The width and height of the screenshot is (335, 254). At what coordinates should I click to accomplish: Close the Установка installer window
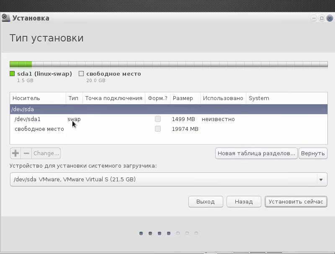(x=330, y=18)
